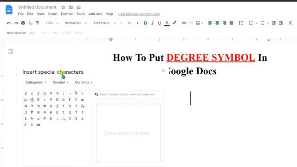Open the zoom 100% dropdown
This screenshot has height=167, width=297.
pos(52,23)
